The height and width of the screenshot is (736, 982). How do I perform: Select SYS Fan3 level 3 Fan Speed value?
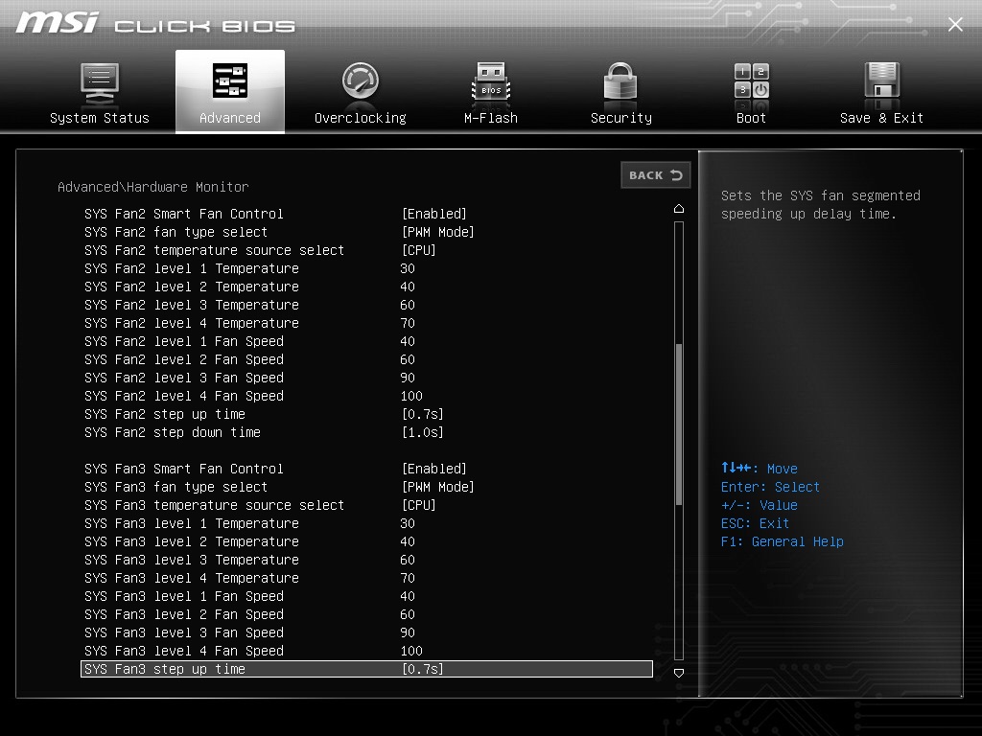tap(408, 632)
